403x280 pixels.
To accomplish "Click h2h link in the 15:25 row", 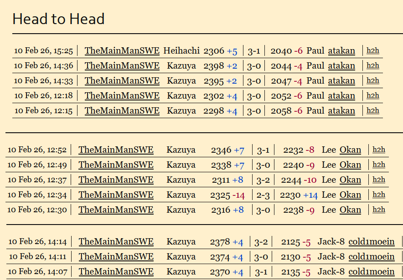I will pos(372,50).
